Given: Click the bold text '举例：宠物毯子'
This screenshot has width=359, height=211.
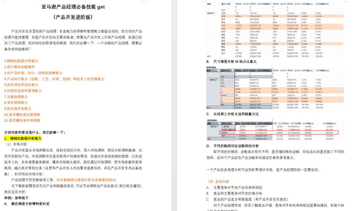Looking at the screenshot, I should pyautogui.click(x=17, y=198).
